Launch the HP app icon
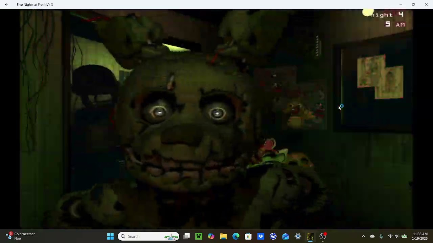The height and width of the screenshot is (243, 433). point(273,236)
